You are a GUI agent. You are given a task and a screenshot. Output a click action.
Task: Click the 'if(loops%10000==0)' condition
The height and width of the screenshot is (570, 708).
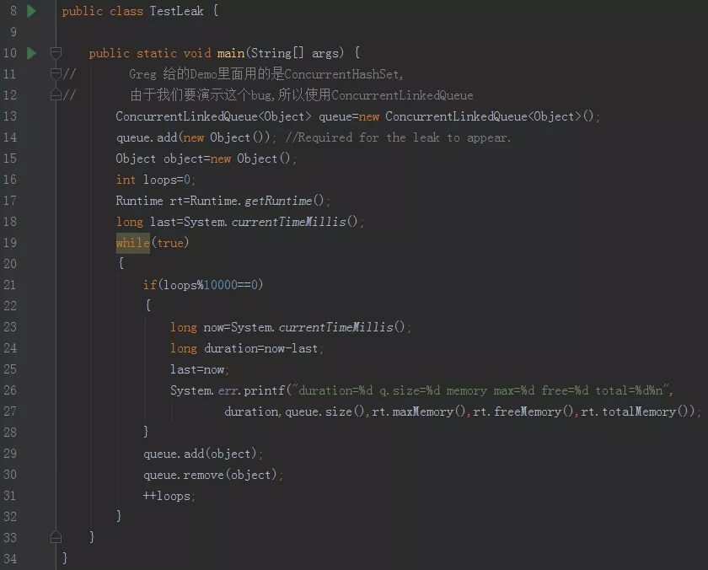(x=203, y=285)
